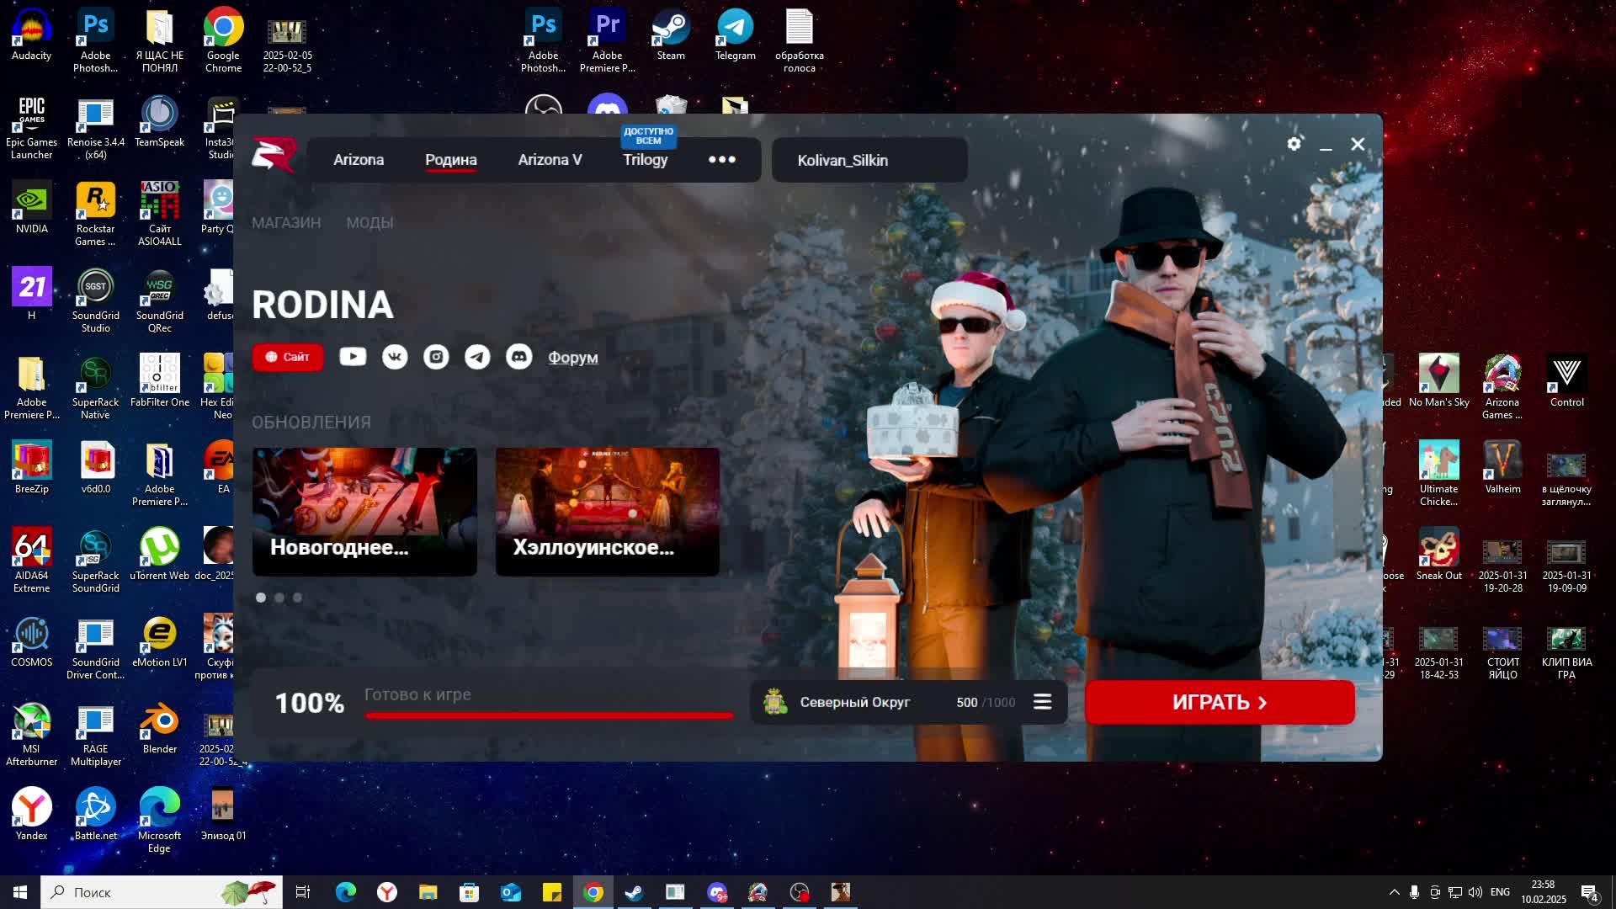Select the Steam desktop shortcut
1616x909 pixels.
coord(671,35)
